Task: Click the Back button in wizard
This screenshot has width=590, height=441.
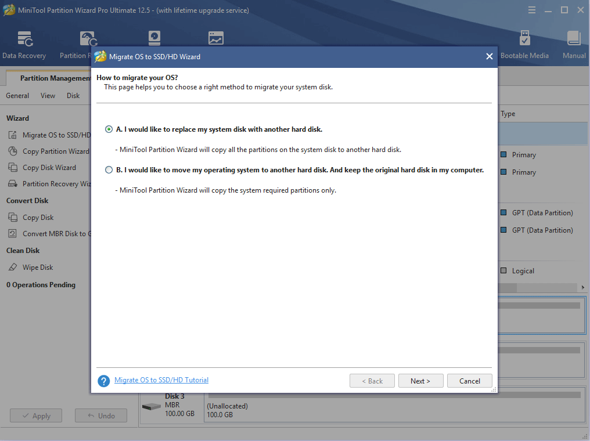Action: (x=372, y=381)
